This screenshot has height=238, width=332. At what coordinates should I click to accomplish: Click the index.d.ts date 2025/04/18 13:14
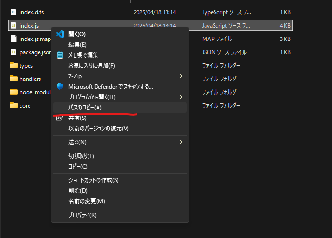click(155, 12)
